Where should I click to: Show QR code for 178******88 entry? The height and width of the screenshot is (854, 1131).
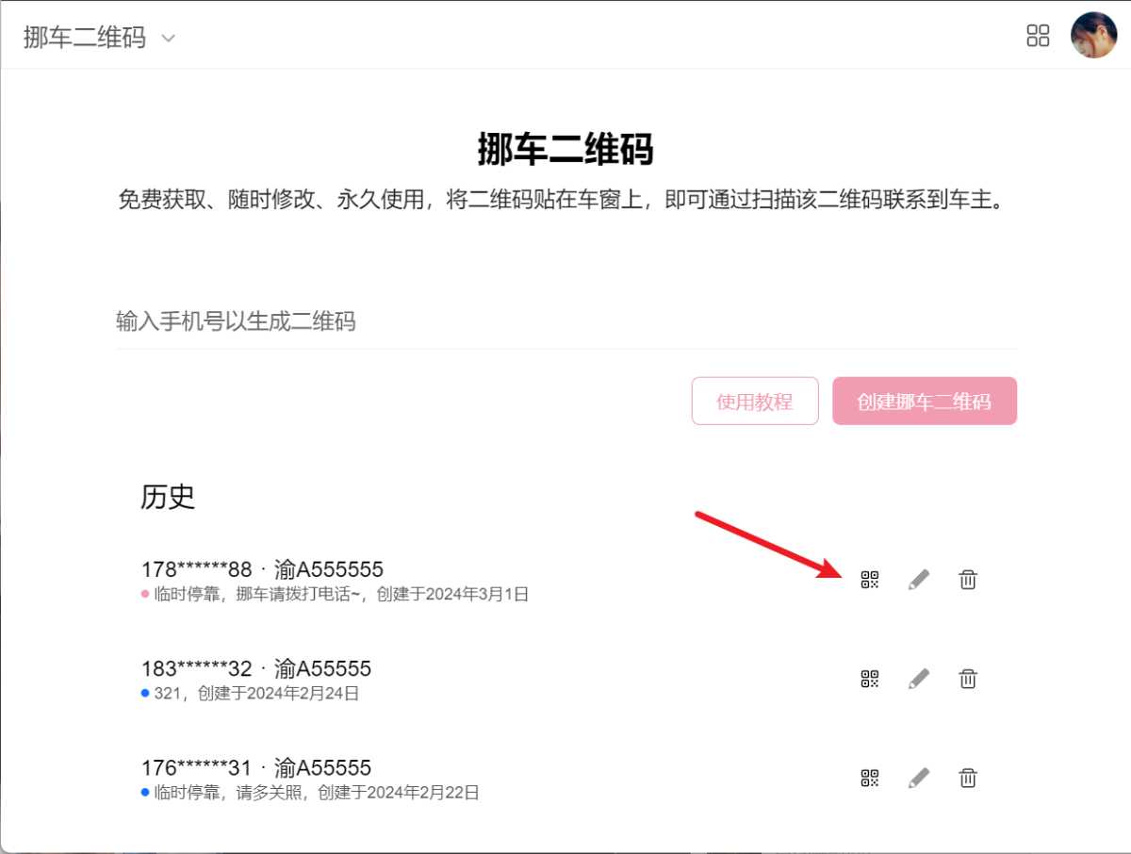(869, 580)
